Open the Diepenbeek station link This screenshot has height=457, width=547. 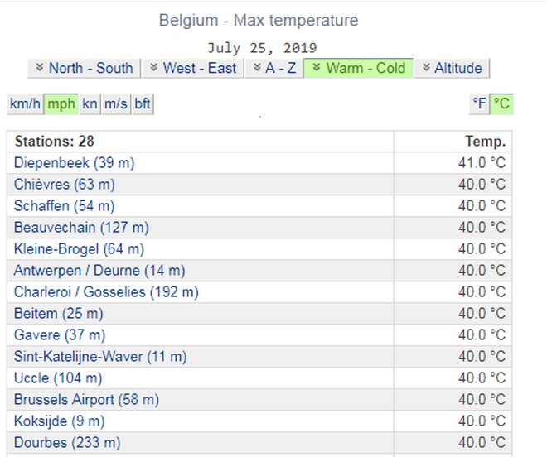(74, 163)
